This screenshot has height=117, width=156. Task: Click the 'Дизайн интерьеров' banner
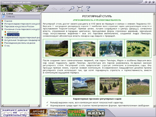click(x=39, y=113)
